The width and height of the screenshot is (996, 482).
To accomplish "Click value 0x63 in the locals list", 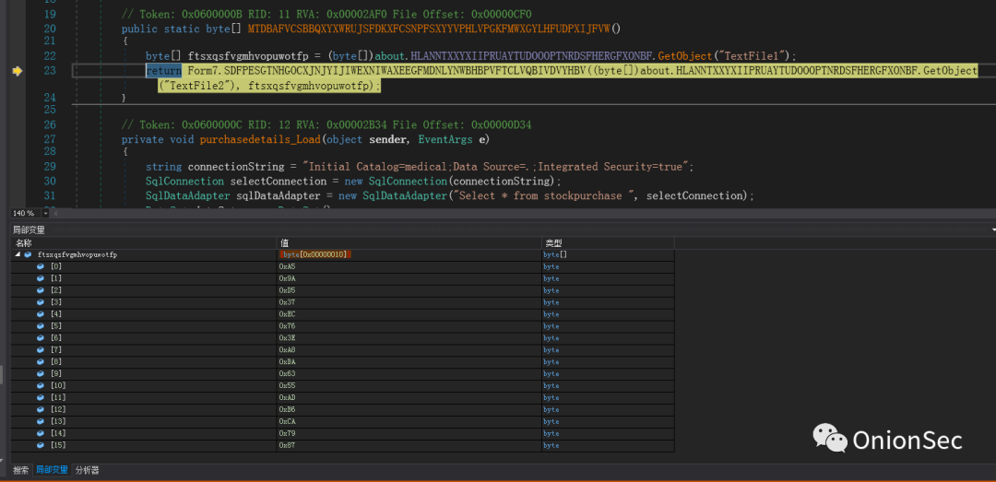I will 287,373.
